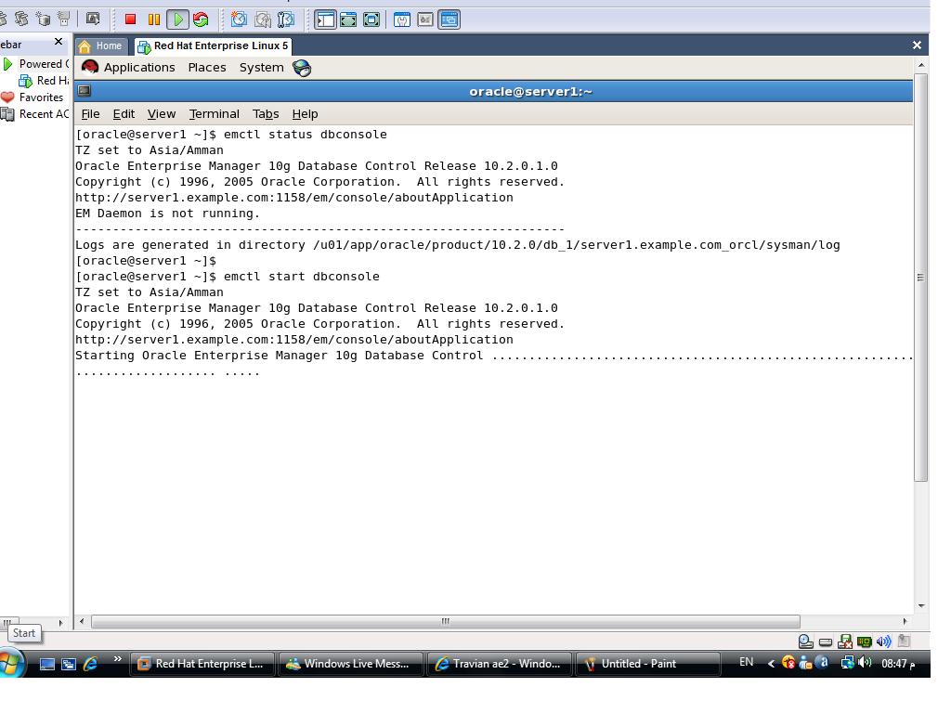Screen dimensions: 951x713
Task: Switch to Untitled - Paint in taskbar
Action: (x=646, y=664)
